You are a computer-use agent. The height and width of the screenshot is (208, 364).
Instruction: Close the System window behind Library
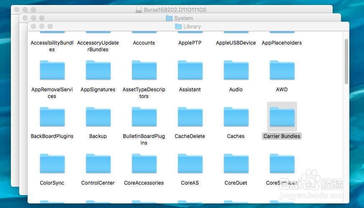point(25,18)
